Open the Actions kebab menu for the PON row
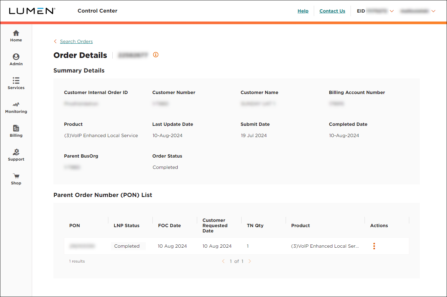Viewport: 447px width, 297px height. (374, 246)
